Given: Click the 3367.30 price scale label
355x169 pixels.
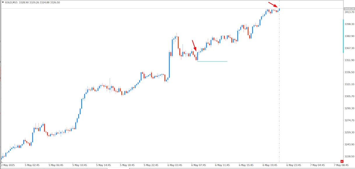Looking at the screenshot, I should tap(349, 48).
